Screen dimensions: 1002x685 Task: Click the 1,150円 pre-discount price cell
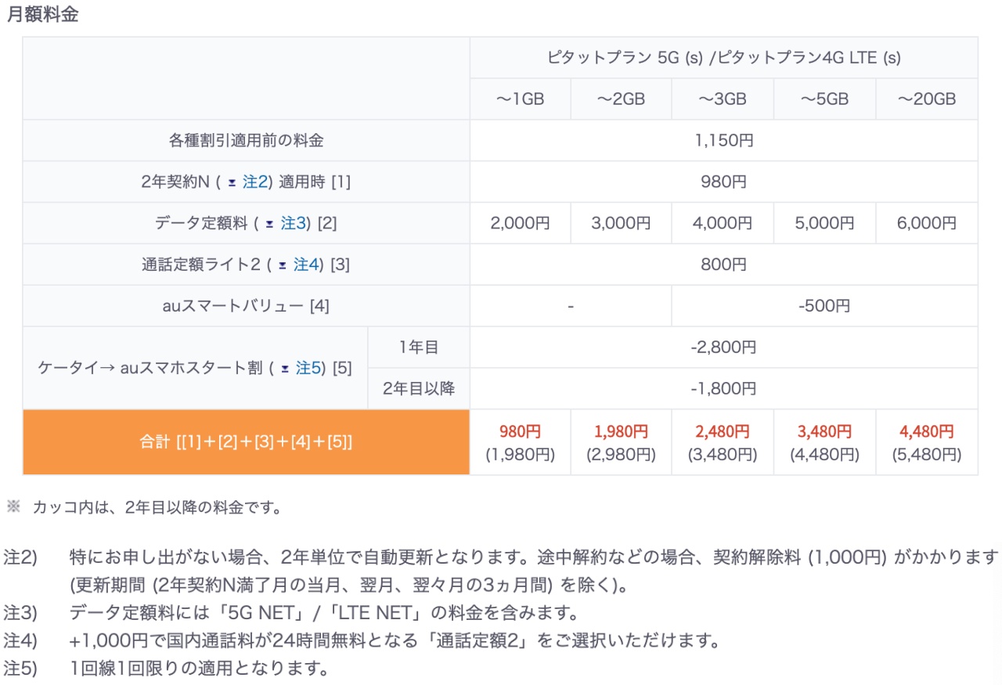pos(723,141)
